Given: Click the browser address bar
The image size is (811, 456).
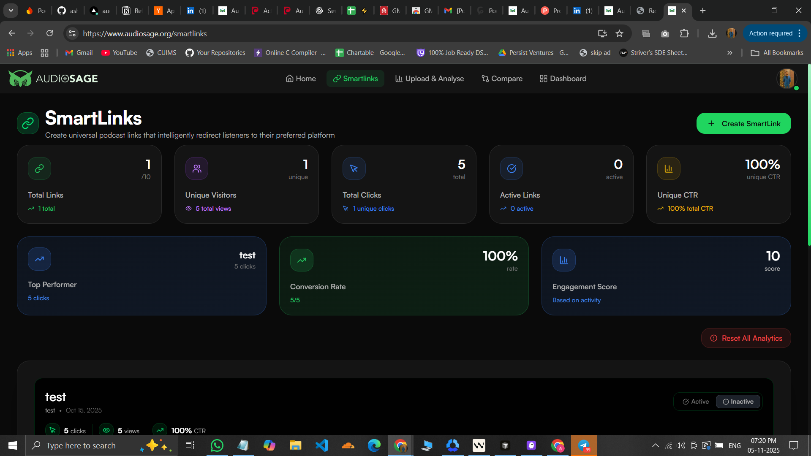Looking at the screenshot, I should tap(253, 33).
